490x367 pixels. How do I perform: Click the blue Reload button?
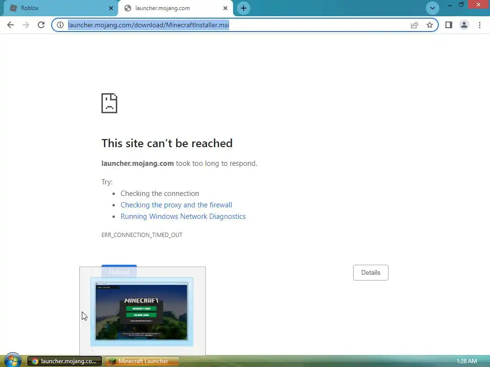pyautogui.click(x=119, y=272)
